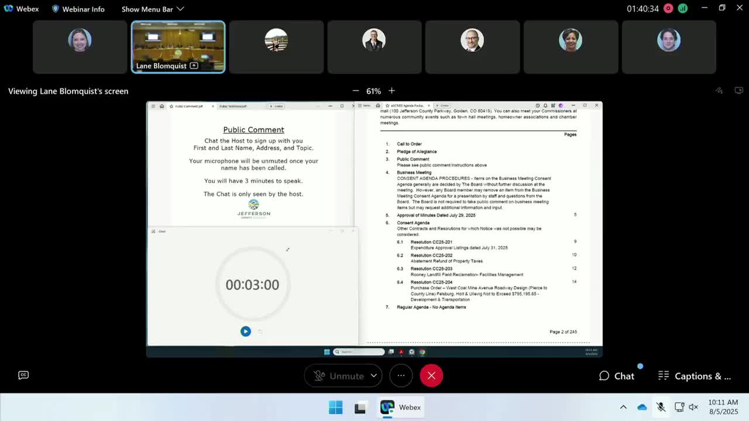This screenshot has width=749, height=421.
Task: Click the help icon in the agenda PDF toolbar
Action: 538,106
